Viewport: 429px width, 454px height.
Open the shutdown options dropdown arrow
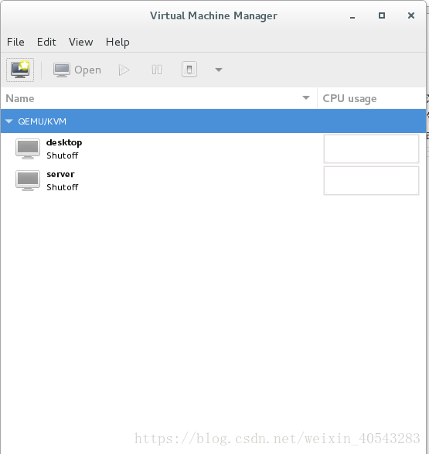point(219,70)
